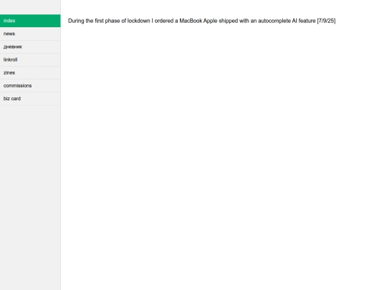Click the [7/9/25] date text
This screenshot has height=290, width=387.
click(326, 21)
